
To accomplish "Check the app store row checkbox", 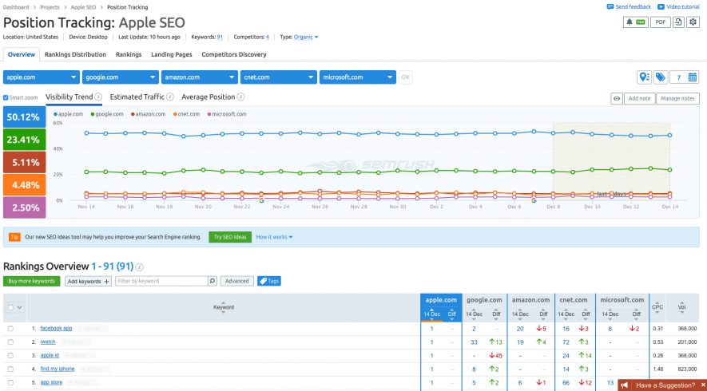I will tap(10, 383).
